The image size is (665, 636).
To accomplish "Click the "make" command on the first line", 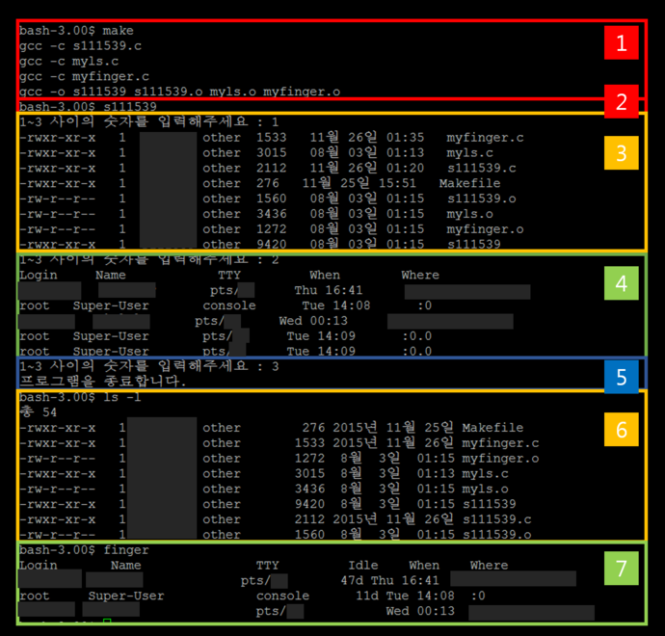I will [x=118, y=31].
